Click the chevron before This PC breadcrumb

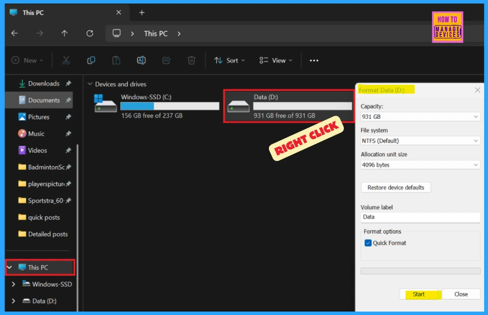coord(133,33)
